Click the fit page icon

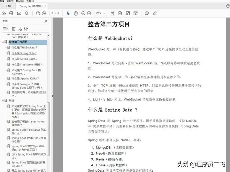point(120,13)
